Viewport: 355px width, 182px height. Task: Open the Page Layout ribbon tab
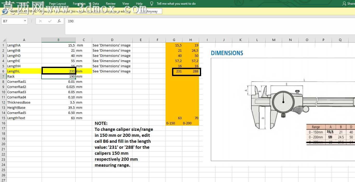pyautogui.click(x=57, y=4)
